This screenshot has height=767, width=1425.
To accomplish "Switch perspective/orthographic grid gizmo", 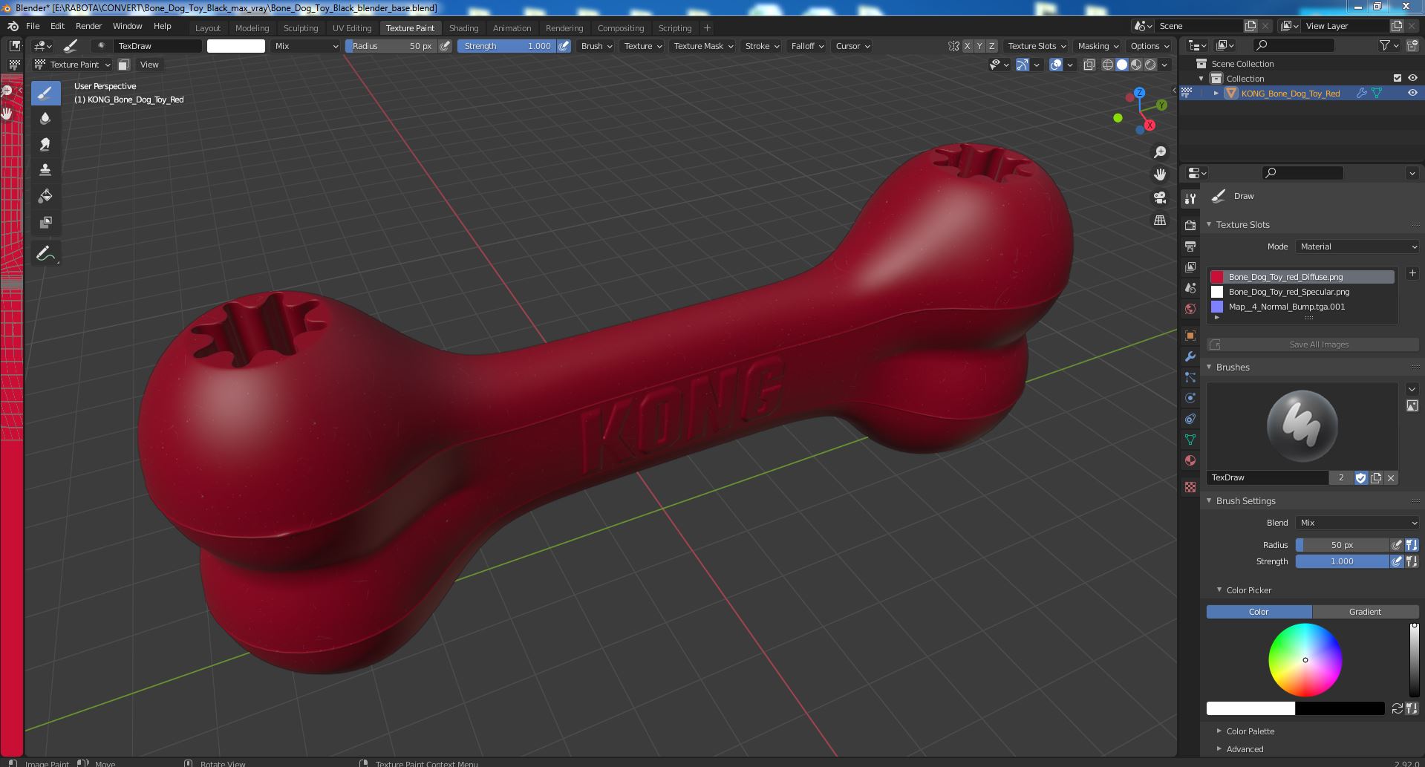I will coord(1160,221).
